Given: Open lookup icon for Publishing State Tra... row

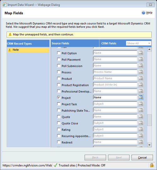Looking at the screenshot, I should (141, 110).
